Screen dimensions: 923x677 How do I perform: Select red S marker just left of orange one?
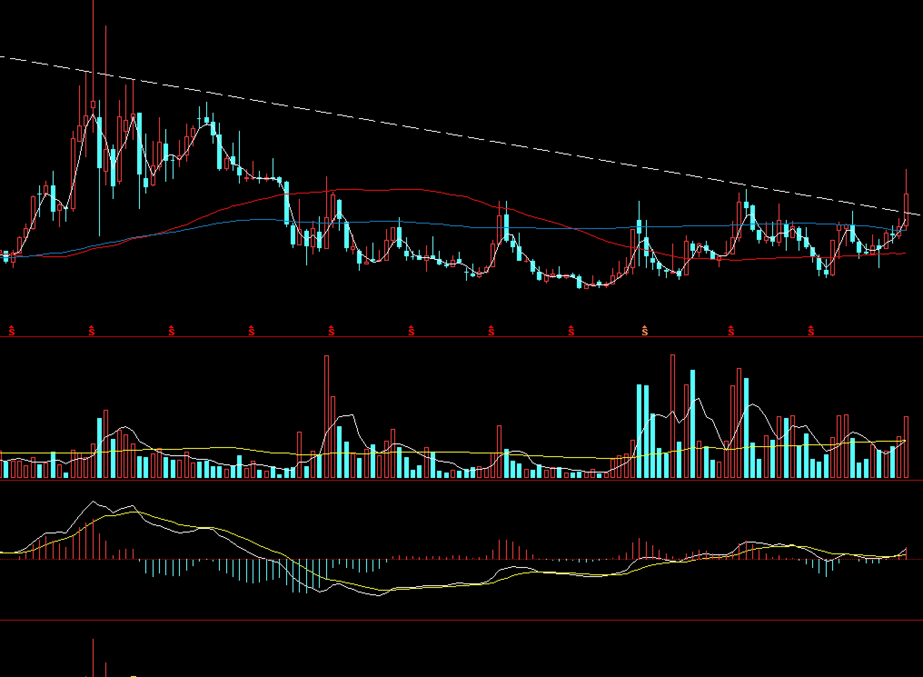click(571, 331)
